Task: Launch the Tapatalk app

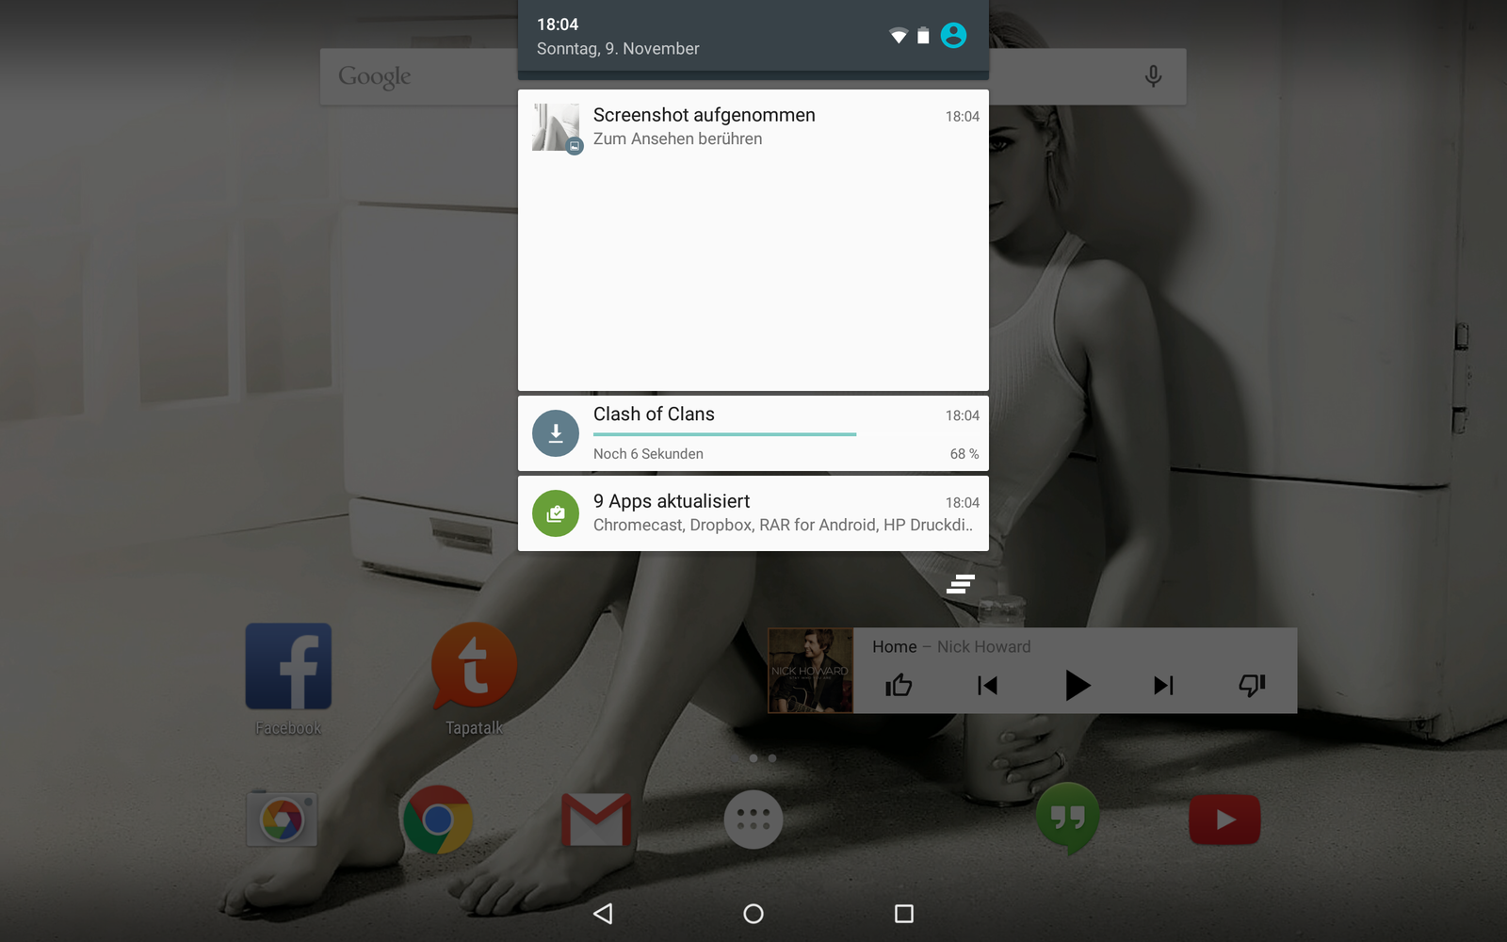Action: click(474, 667)
